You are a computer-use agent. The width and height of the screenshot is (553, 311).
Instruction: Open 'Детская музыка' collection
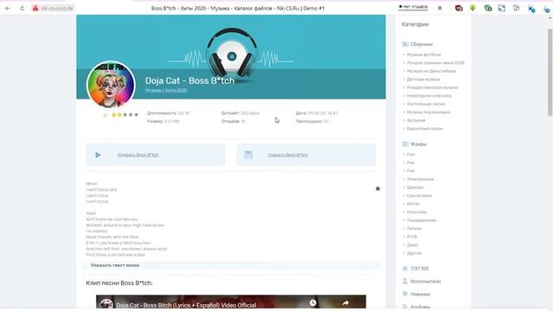click(x=423, y=79)
